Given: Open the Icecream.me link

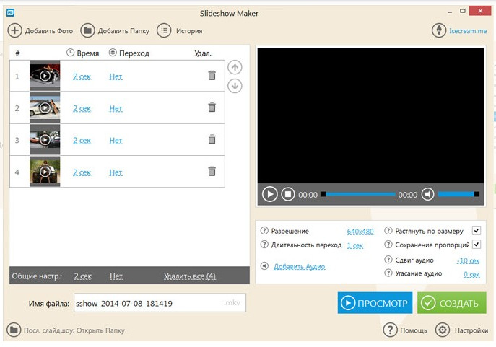Looking at the screenshot, I should (468, 31).
